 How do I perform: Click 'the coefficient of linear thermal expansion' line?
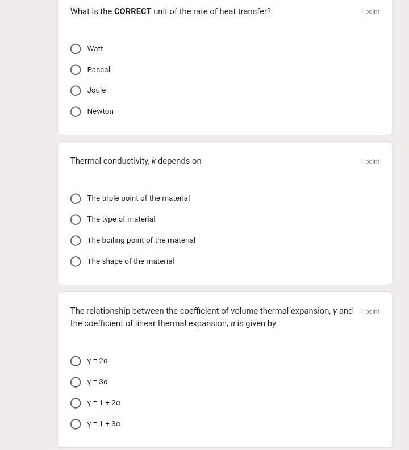(173, 324)
